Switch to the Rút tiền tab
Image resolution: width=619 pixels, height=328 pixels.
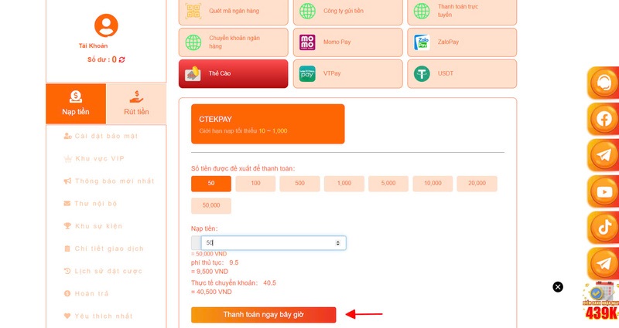point(136,103)
